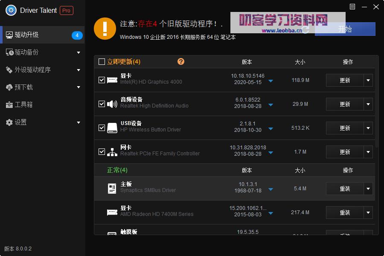
Task: Click 更新 for HP Wireless Button Driver
Action: pos(345,128)
